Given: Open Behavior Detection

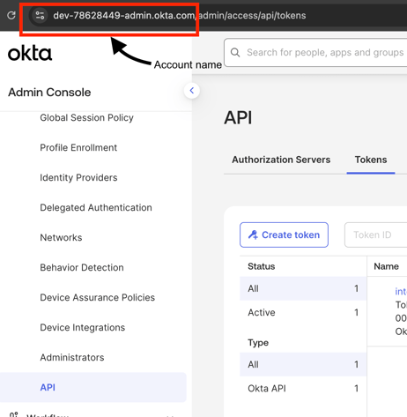Looking at the screenshot, I should coord(82,267).
